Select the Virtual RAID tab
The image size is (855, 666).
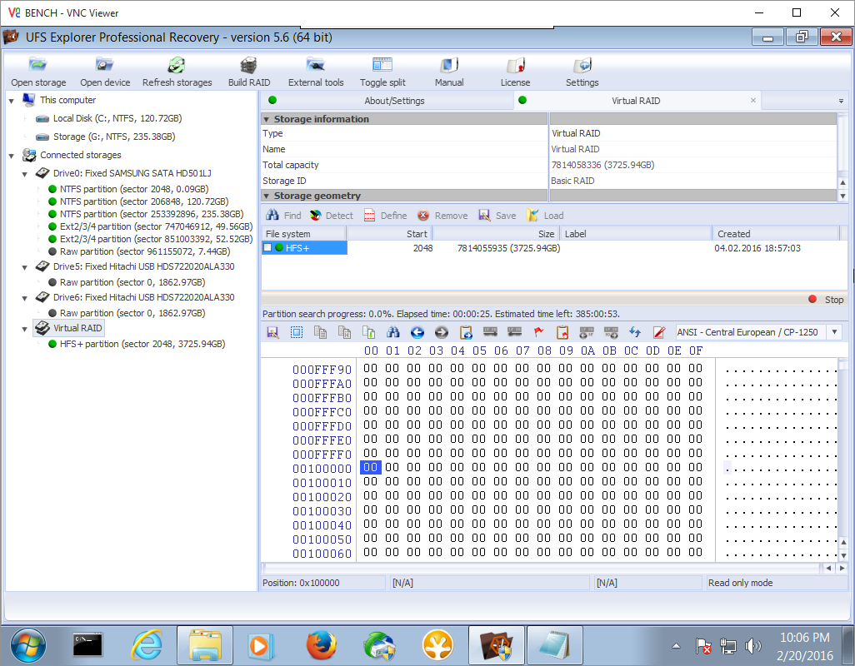point(636,101)
